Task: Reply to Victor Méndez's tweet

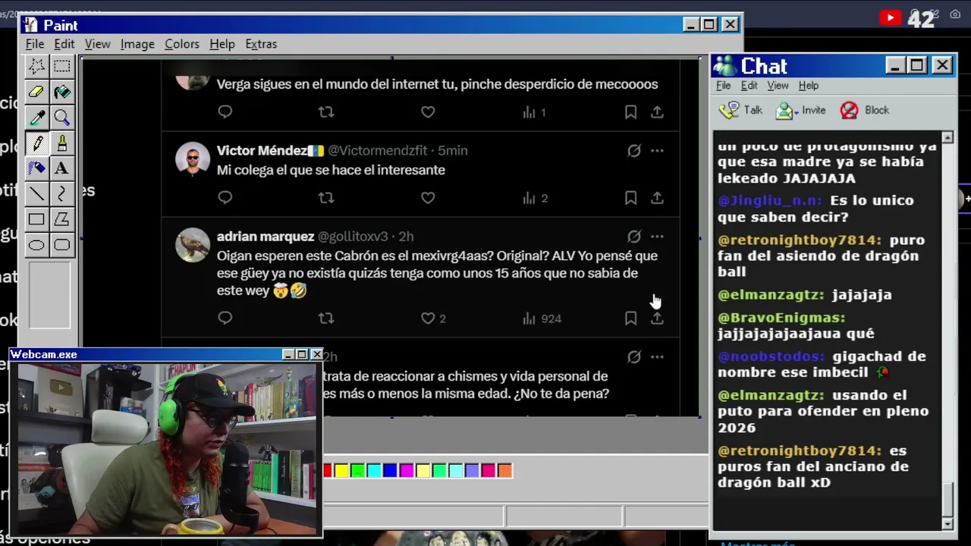Action: click(225, 198)
